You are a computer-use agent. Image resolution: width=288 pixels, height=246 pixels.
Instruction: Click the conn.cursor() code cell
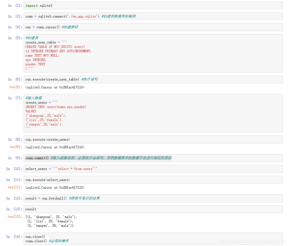[153, 27]
